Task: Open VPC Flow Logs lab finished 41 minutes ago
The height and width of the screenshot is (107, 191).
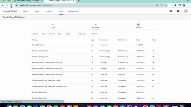Action: [47, 63]
